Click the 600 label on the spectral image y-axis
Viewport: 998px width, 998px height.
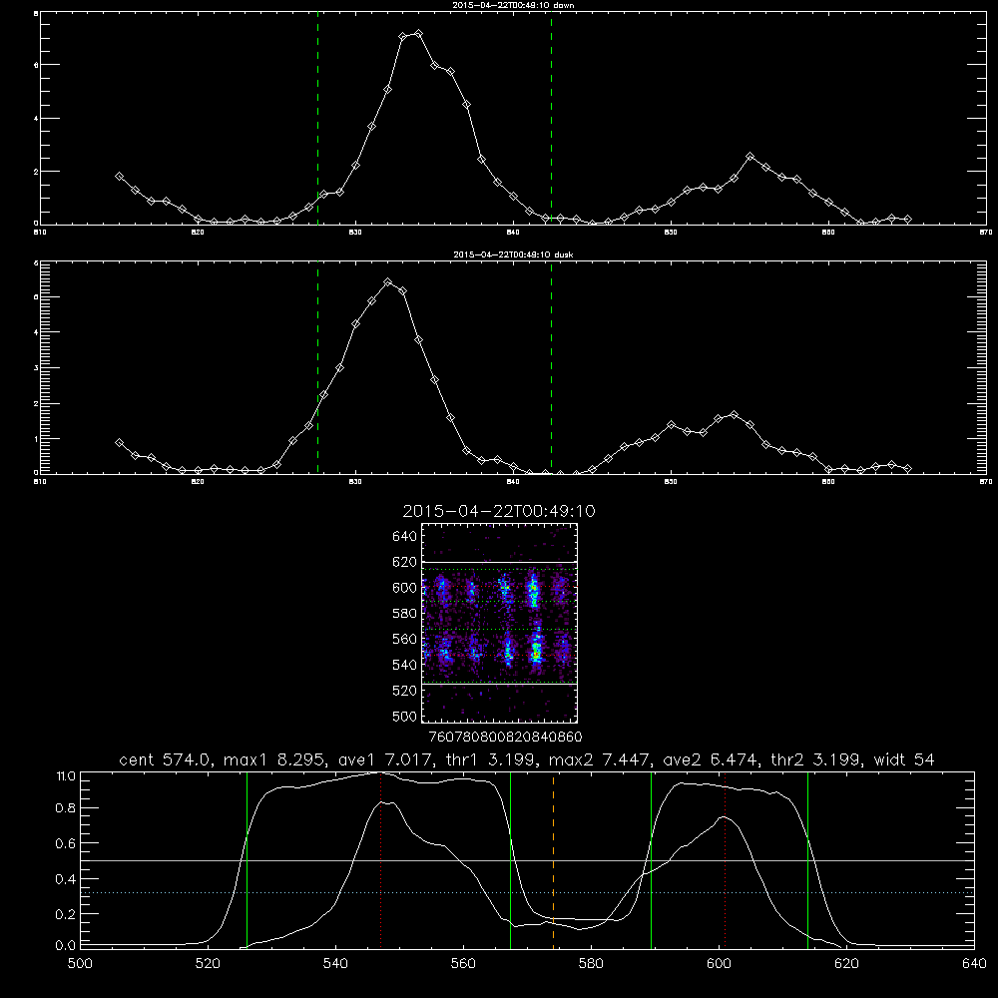point(405,588)
